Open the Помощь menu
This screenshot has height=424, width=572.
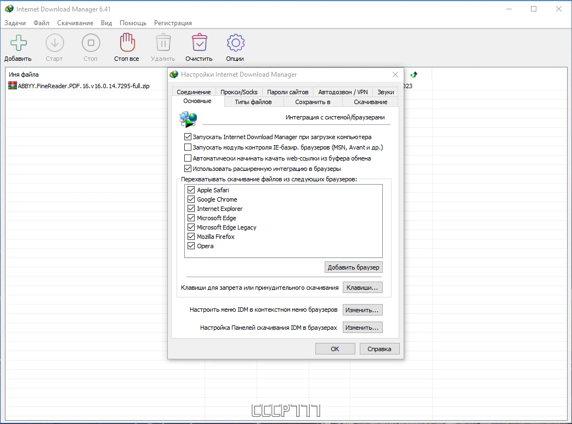[133, 23]
